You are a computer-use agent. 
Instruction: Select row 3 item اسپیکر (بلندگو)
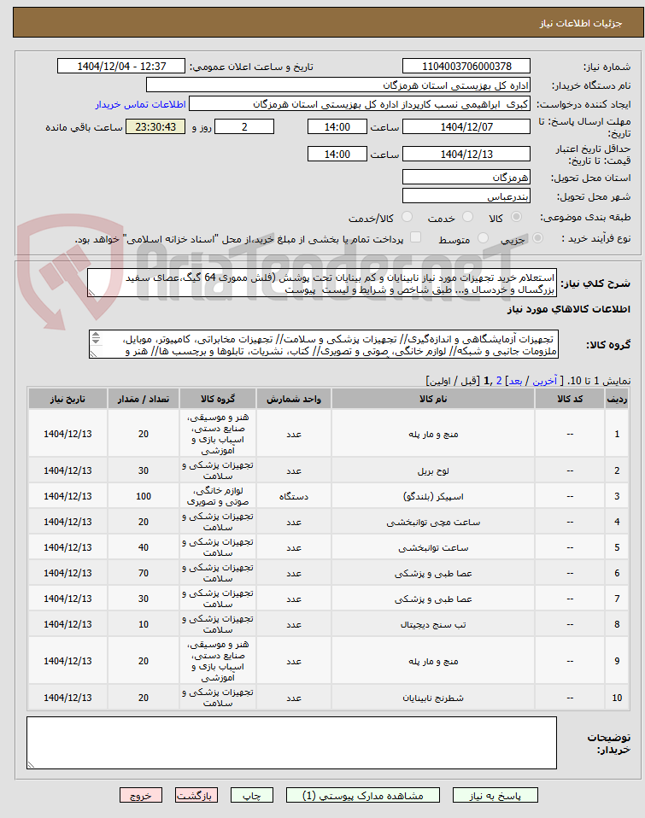(433, 497)
